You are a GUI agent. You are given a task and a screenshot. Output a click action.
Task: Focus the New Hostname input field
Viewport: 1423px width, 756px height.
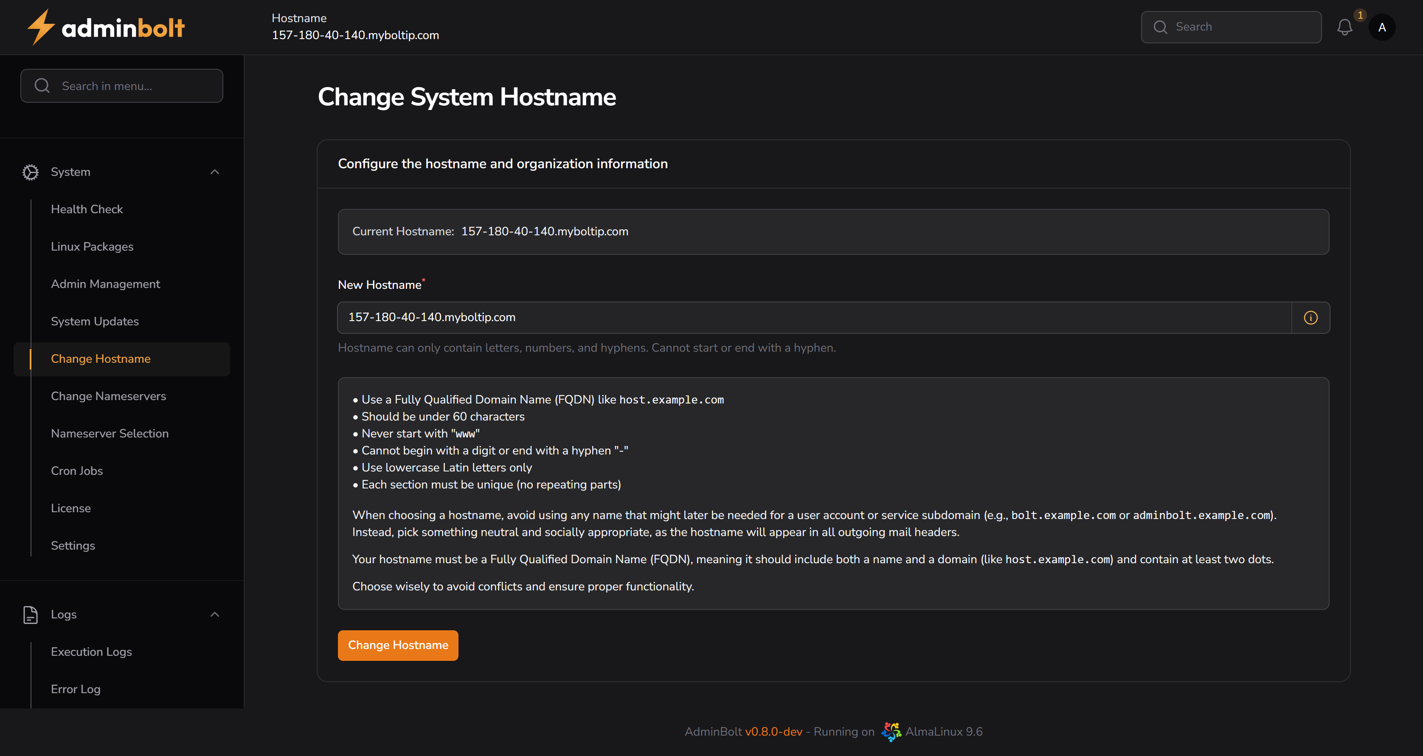(773, 317)
